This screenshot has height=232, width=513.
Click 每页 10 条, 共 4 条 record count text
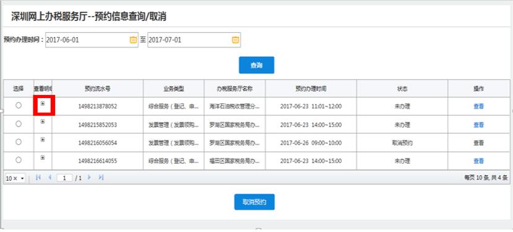pyautogui.click(x=486, y=178)
